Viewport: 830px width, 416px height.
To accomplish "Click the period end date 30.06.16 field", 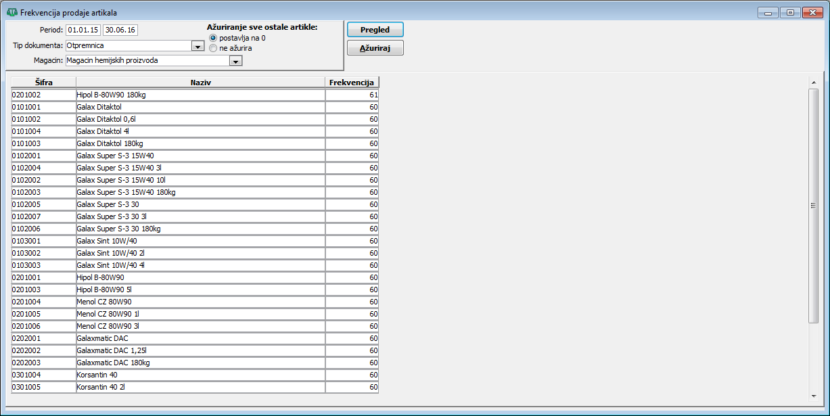I will click(120, 30).
